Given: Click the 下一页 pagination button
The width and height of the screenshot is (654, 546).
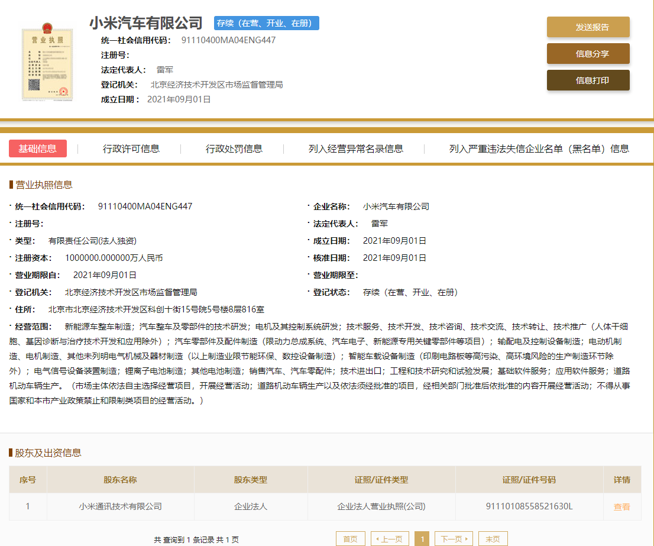Looking at the screenshot, I should pos(454,539).
